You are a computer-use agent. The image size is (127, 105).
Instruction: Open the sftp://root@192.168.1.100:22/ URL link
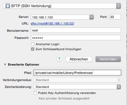tap(52, 23)
